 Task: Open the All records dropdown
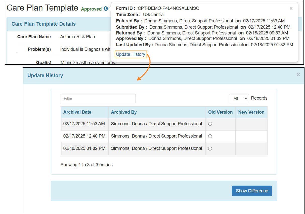click(x=239, y=99)
